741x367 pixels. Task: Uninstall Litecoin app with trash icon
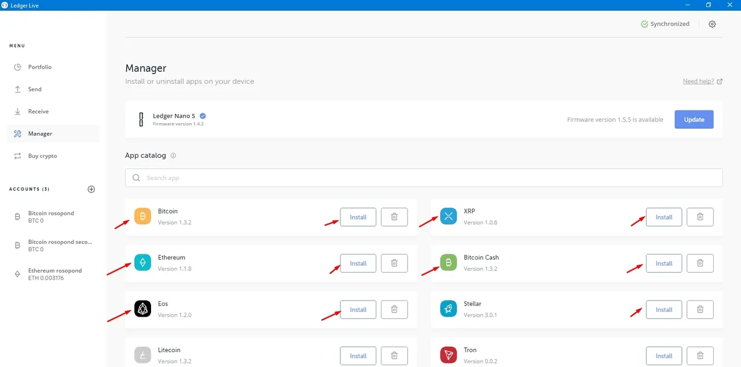coord(394,355)
